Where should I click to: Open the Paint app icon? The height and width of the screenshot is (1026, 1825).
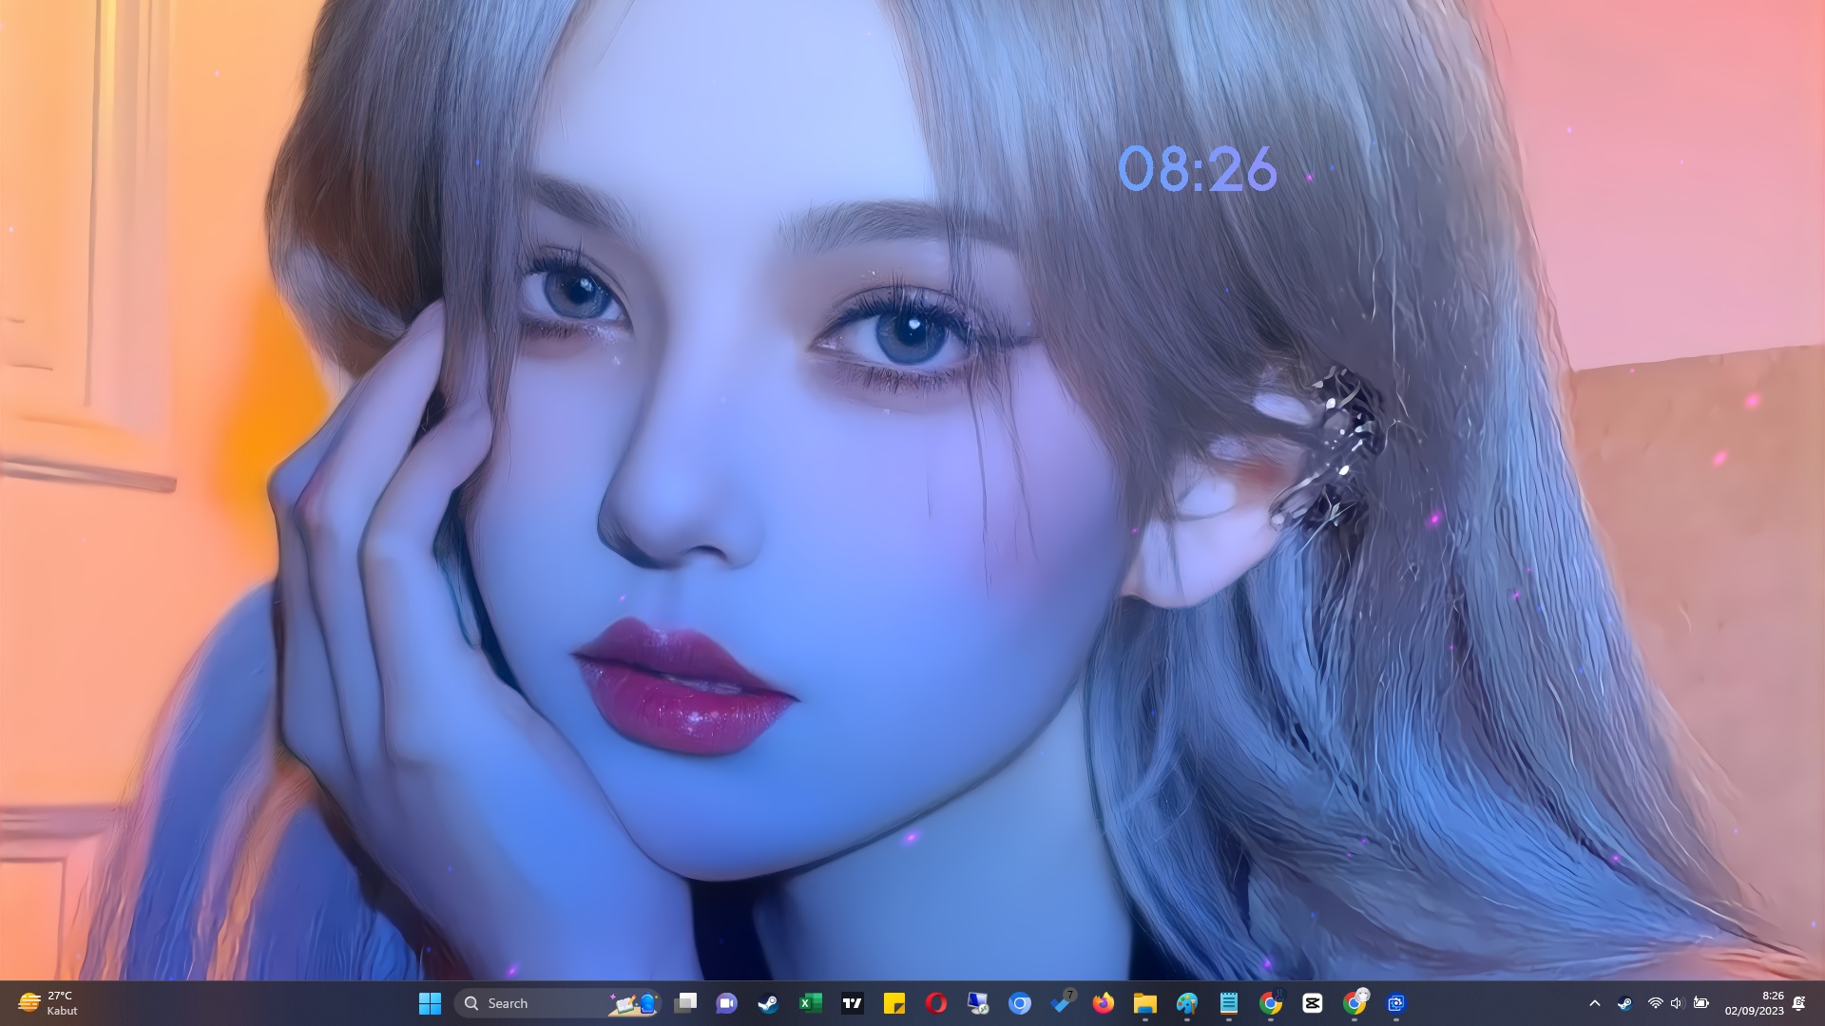pos(1186,1003)
